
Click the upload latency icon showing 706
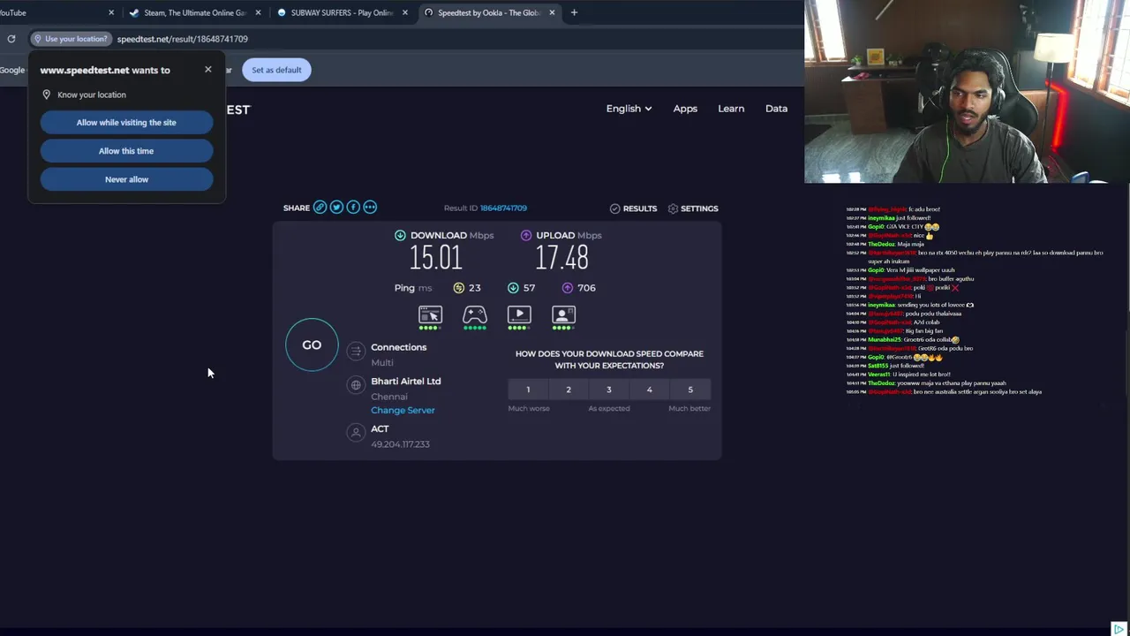(567, 288)
